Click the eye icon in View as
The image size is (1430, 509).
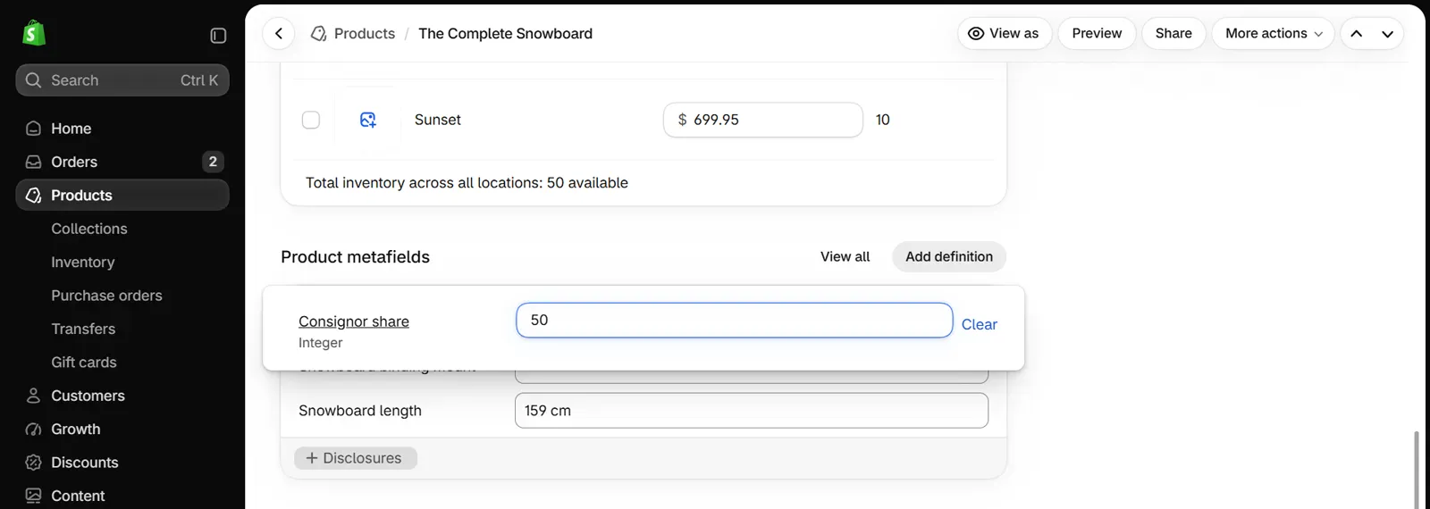click(976, 34)
